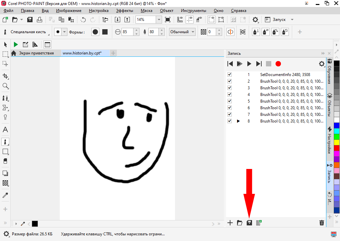
Task: Open the brush nib shape dropdown
Action: [x=64, y=32]
